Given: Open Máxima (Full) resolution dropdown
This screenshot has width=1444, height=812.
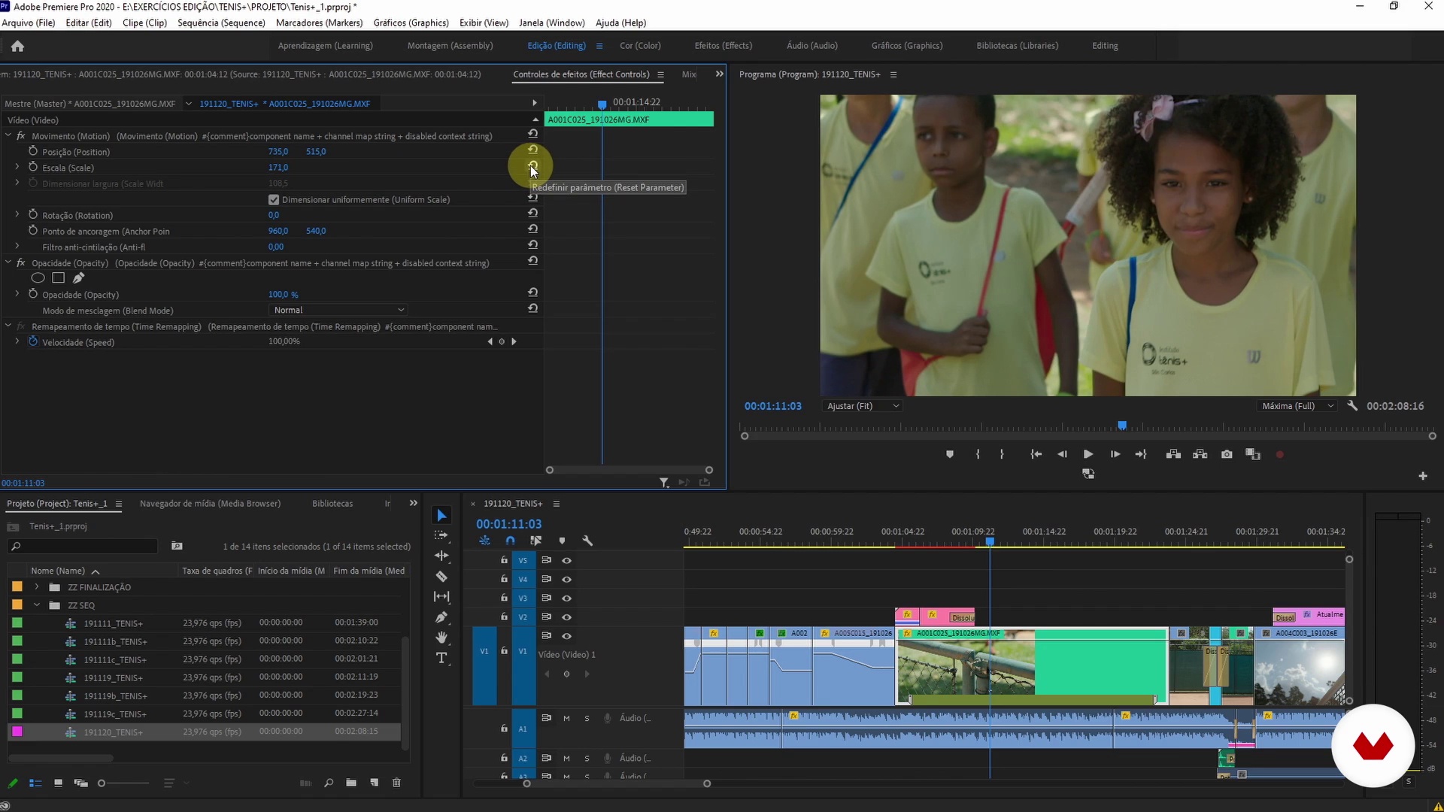Looking at the screenshot, I should (1297, 406).
